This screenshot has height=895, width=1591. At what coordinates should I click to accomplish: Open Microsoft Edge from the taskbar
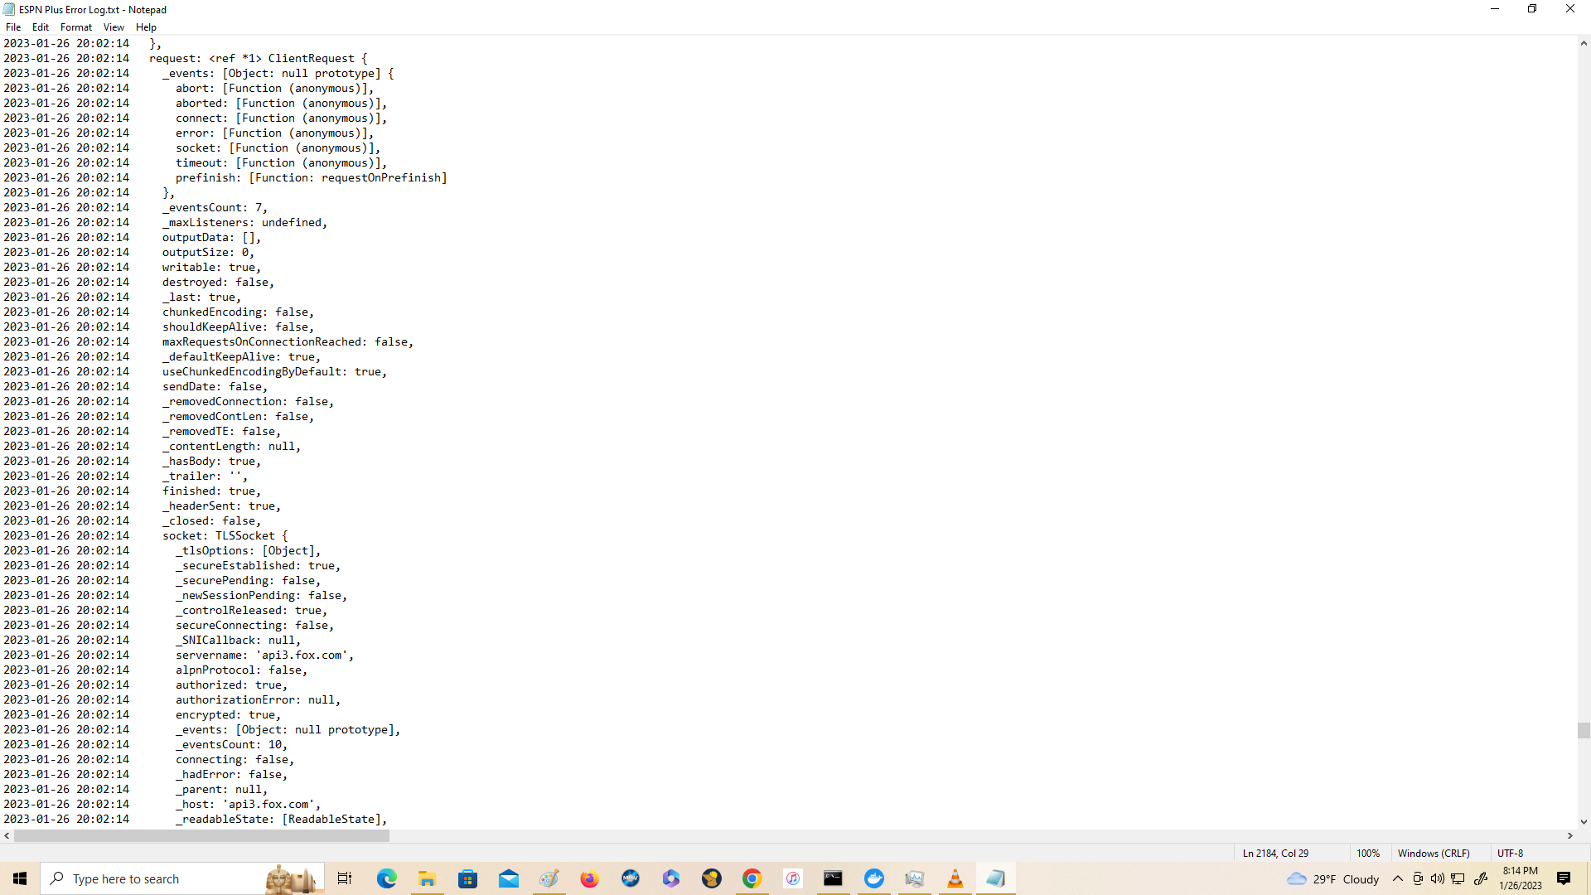(x=387, y=878)
